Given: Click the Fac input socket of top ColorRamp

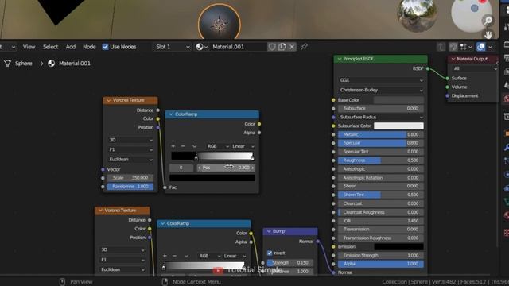Looking at the screenshot, I should click(x=165, y=187).
